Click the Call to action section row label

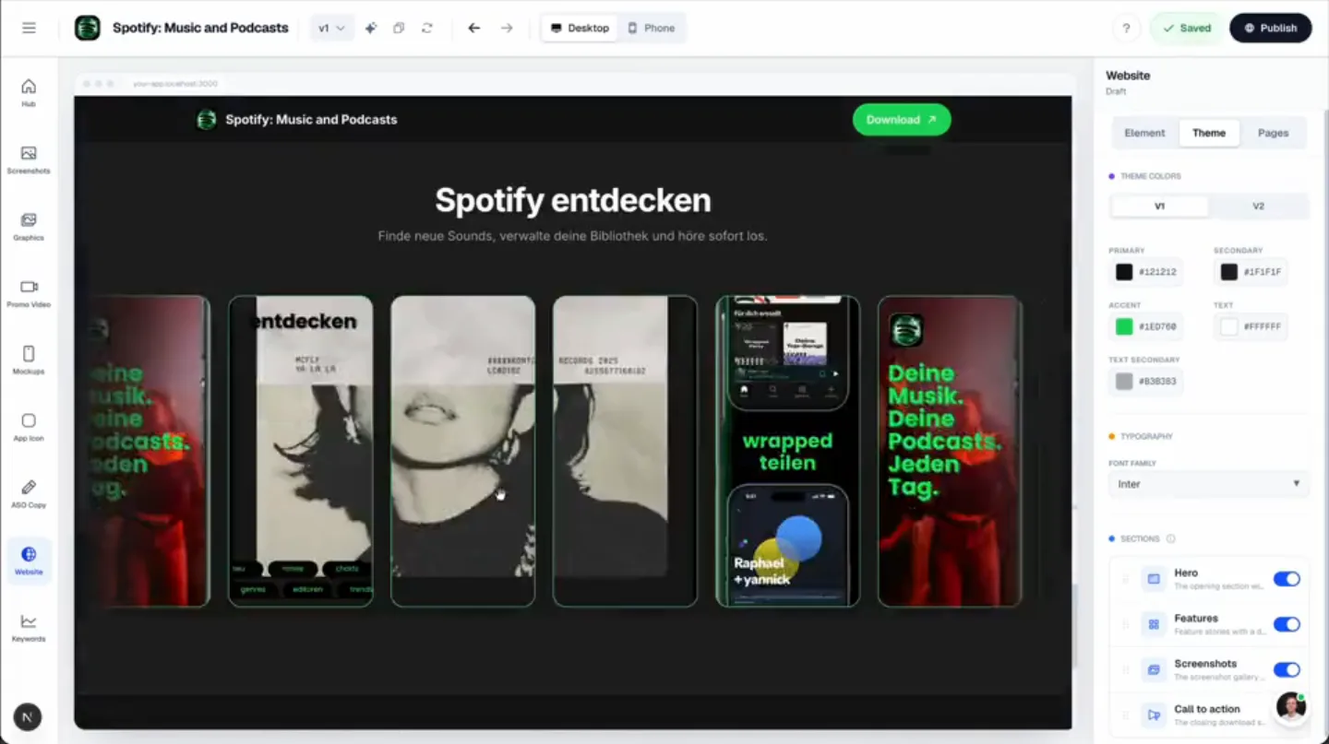coord(1207,709)
